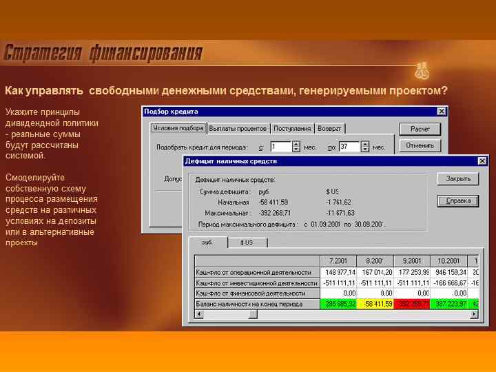Click cell 148 977,14

tap(338, 272)
